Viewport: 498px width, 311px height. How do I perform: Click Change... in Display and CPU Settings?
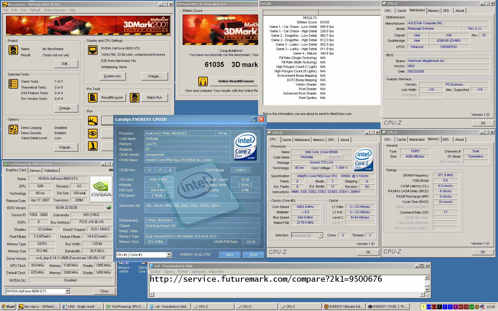pos(154,76)
